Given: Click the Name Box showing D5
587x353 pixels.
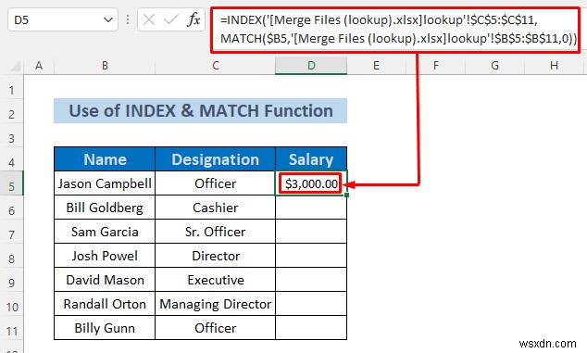Looking at the screenshot, I should coord(63,19).
